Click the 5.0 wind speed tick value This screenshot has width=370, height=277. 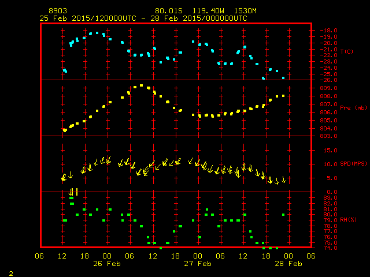pyautogui.click(x=332, y=178)
